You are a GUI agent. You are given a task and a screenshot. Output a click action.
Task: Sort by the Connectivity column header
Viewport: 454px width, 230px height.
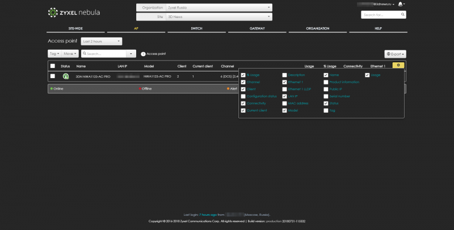[353, 66]
